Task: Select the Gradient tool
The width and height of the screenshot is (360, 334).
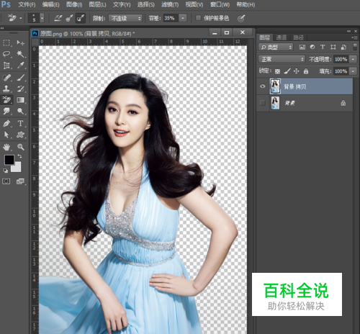Action: pos(20,100)
